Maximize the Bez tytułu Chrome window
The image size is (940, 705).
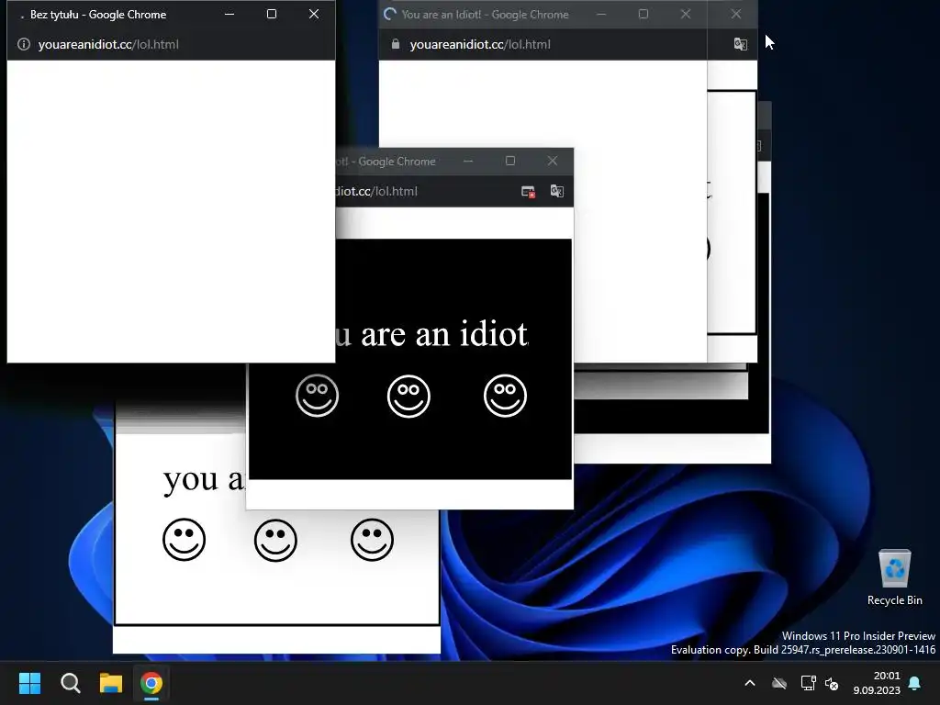(x=272, y=14)
